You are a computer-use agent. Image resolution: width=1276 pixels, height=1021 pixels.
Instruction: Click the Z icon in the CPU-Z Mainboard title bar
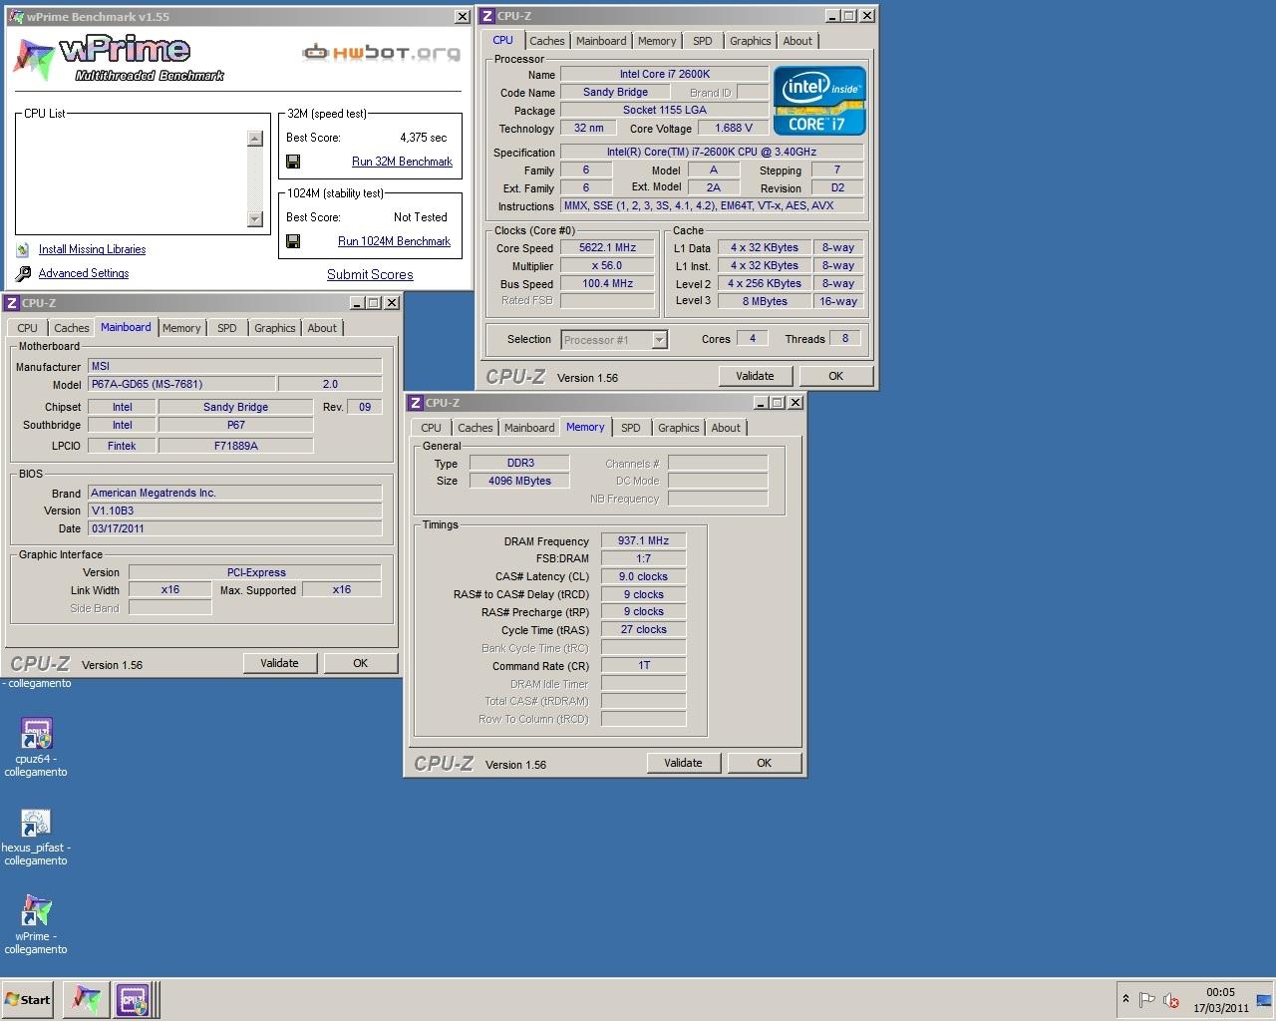(12, 303)
